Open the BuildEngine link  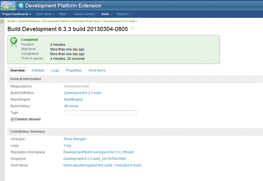pos(73,100)
